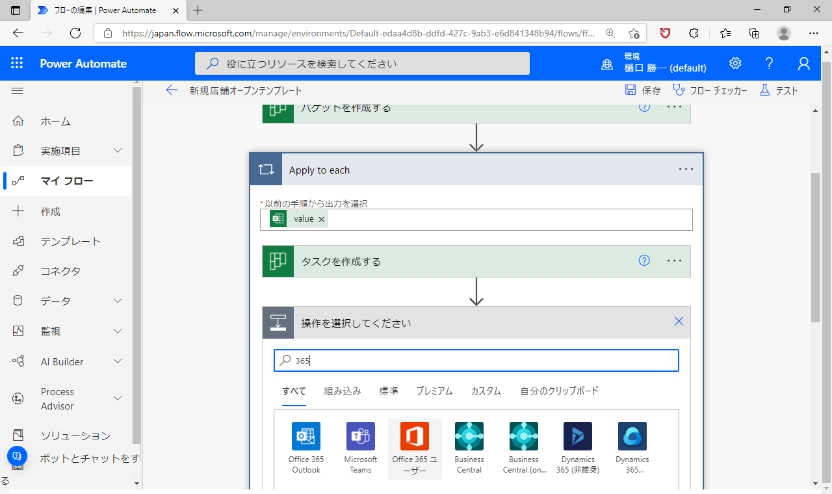Screen dimensions: 832x494
Task: Go back with the left arrow
Action: tap(172, 90)
